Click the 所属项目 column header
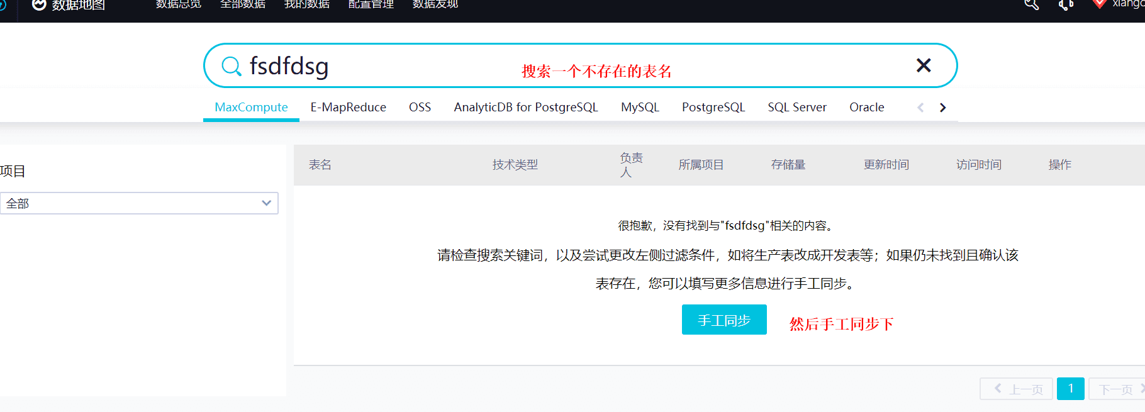The image size is (1145, 412). [701, 165]
